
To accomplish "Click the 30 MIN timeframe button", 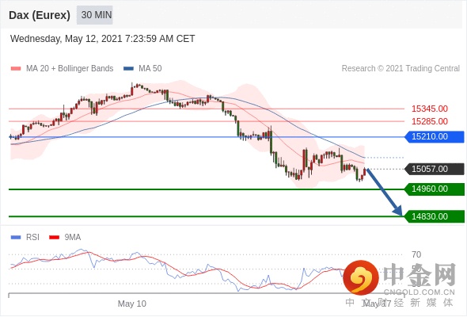I will pyautogui.click(x=95, y=15).
